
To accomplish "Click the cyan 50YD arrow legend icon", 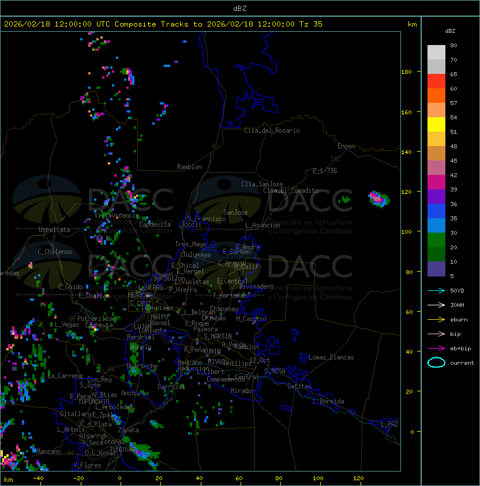I will pyautogui.click(x=436, y=290).
